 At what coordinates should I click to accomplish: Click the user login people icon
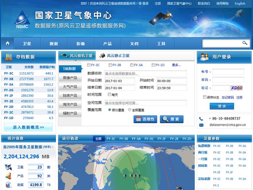204,57
